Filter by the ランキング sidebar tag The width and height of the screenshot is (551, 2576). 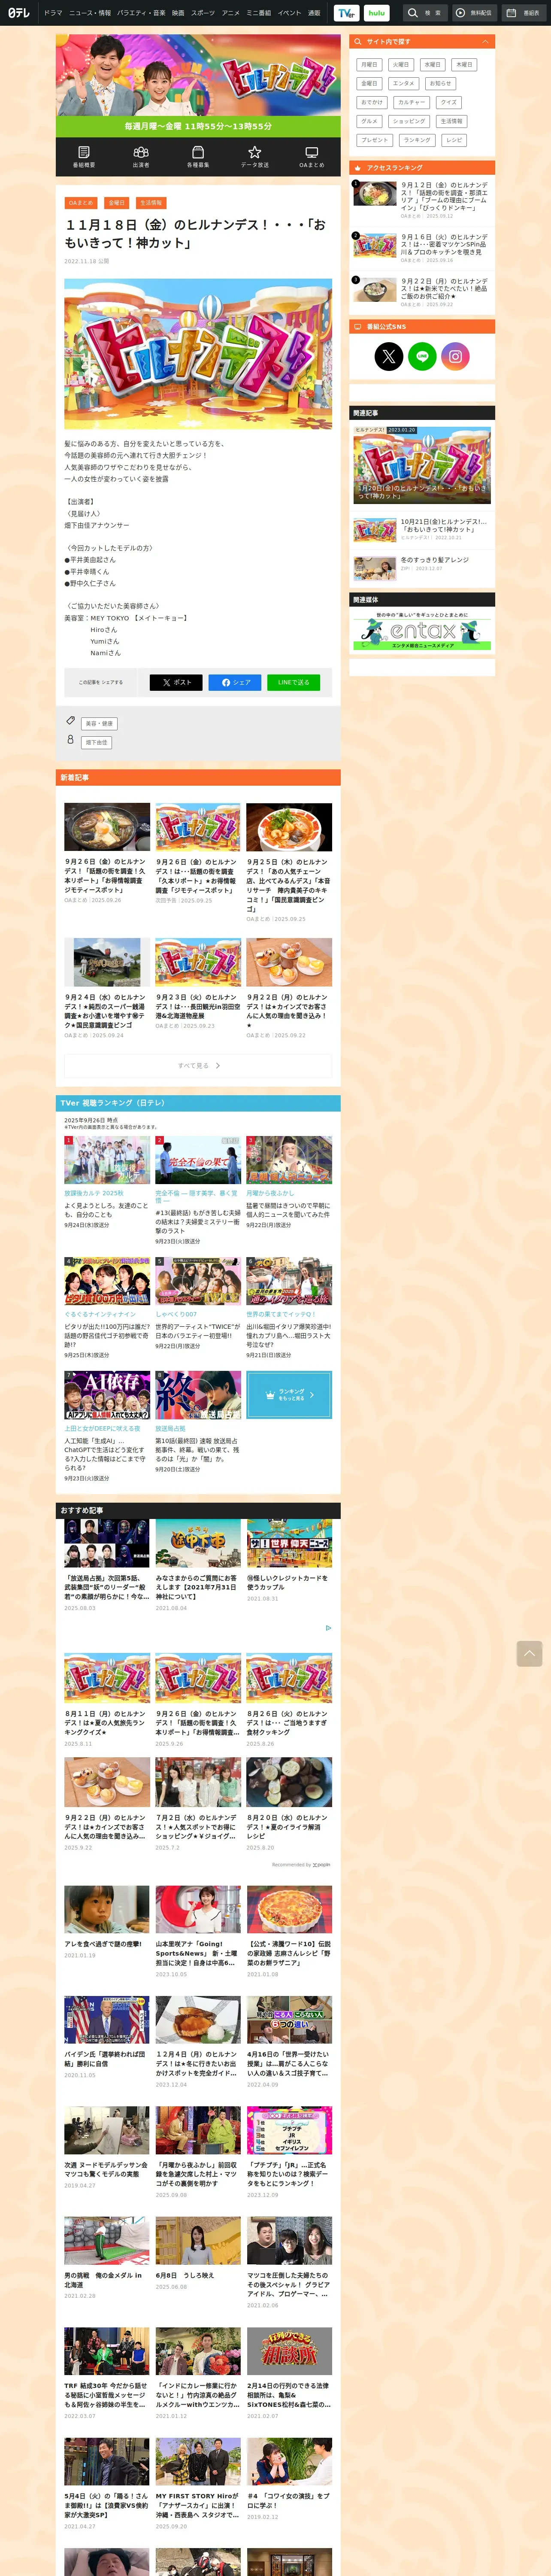tap(418, 140)
